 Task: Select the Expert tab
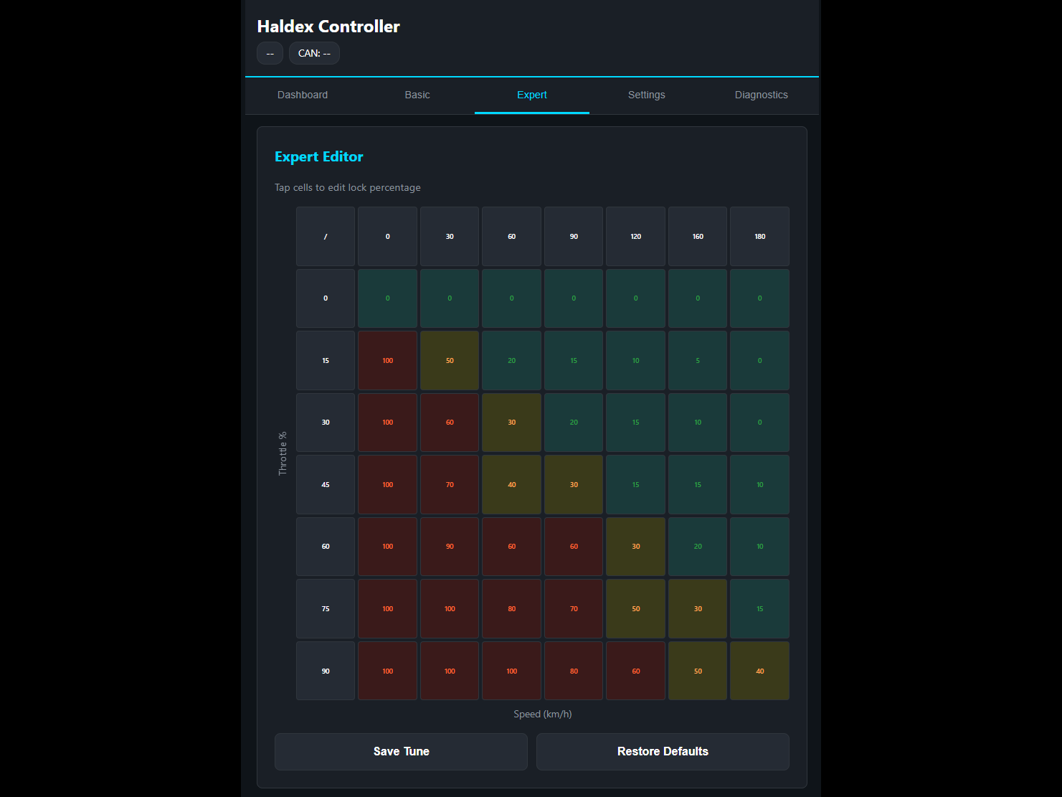point(532,95)
